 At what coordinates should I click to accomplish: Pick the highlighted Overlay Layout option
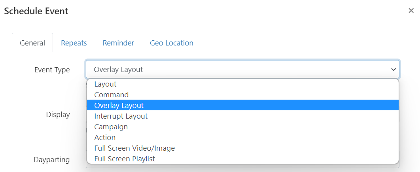[119, 106]
